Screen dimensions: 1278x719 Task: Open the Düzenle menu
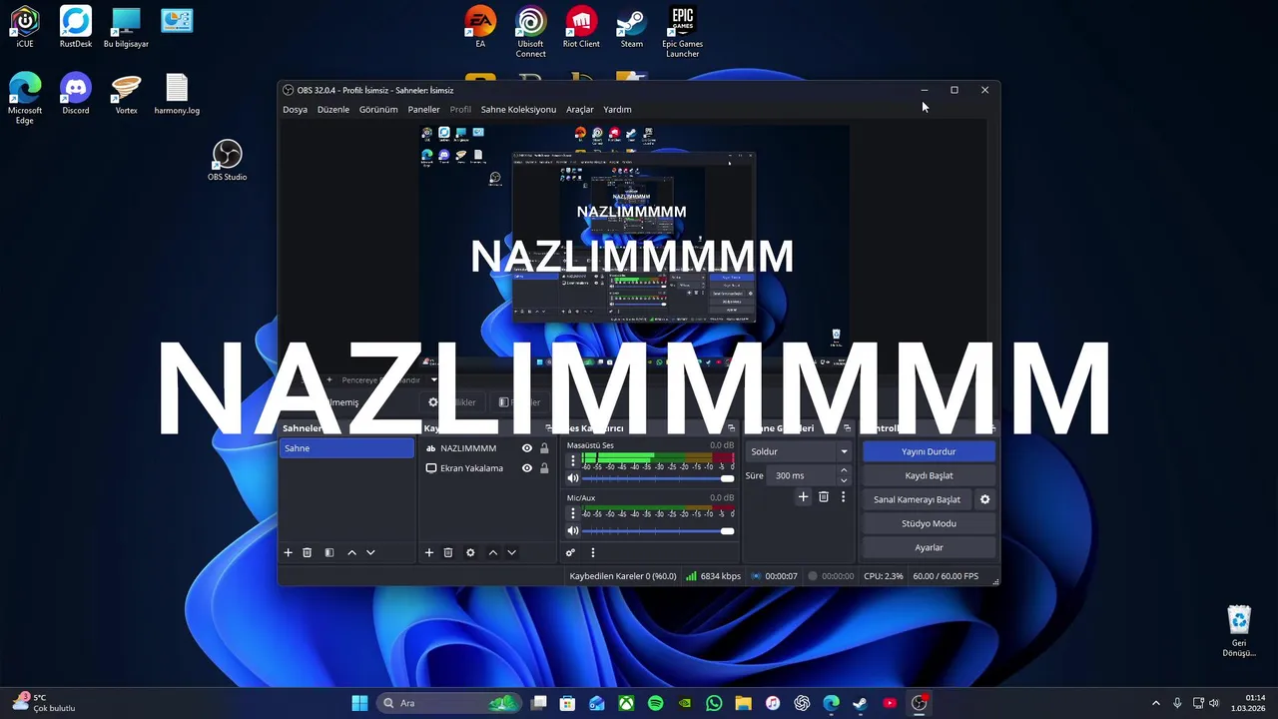(x=333, y=109)
